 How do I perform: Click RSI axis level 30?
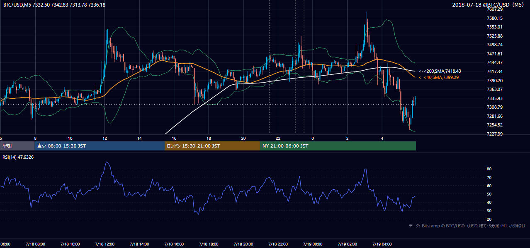pos(489,211)
